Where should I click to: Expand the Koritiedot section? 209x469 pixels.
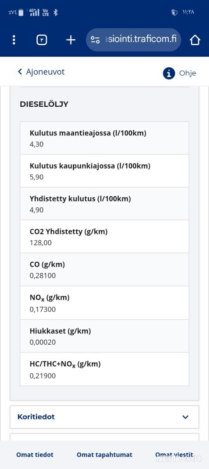point(104,417)
